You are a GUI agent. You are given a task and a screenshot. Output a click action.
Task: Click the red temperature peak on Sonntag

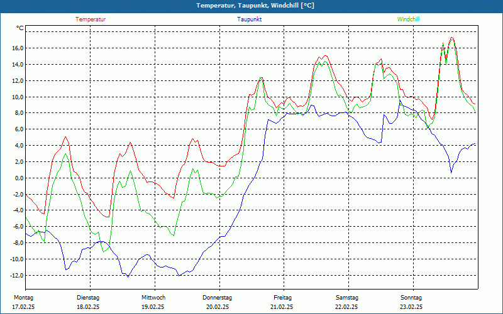(x=451, y=38)
